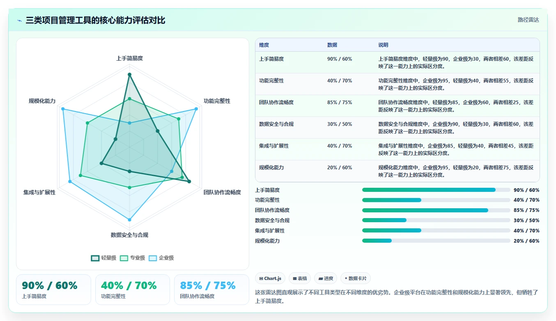Toggle the 专业级 legend series
This screenshot has height=321, width=556.
click(132, 258)
